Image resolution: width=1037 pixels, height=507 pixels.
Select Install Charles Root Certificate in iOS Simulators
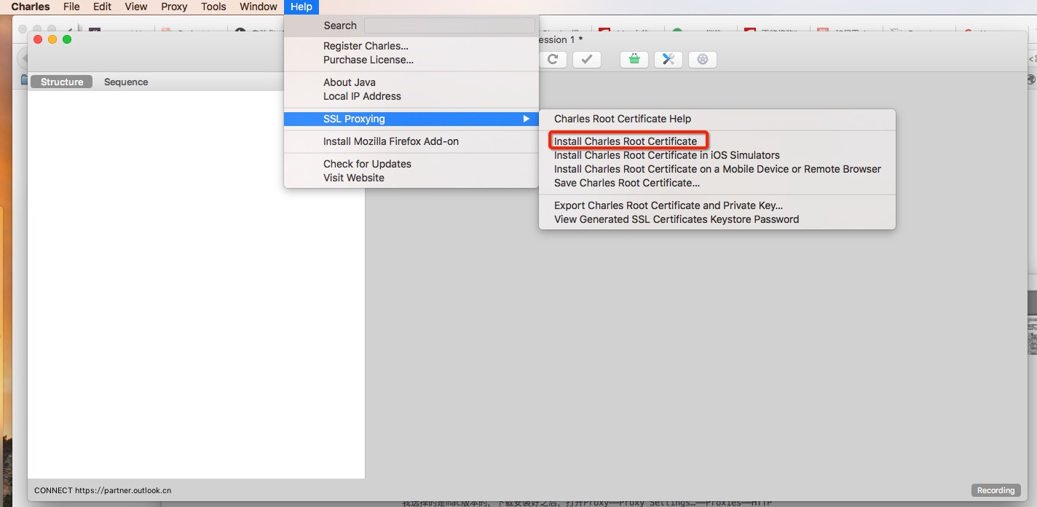(717, 155)
